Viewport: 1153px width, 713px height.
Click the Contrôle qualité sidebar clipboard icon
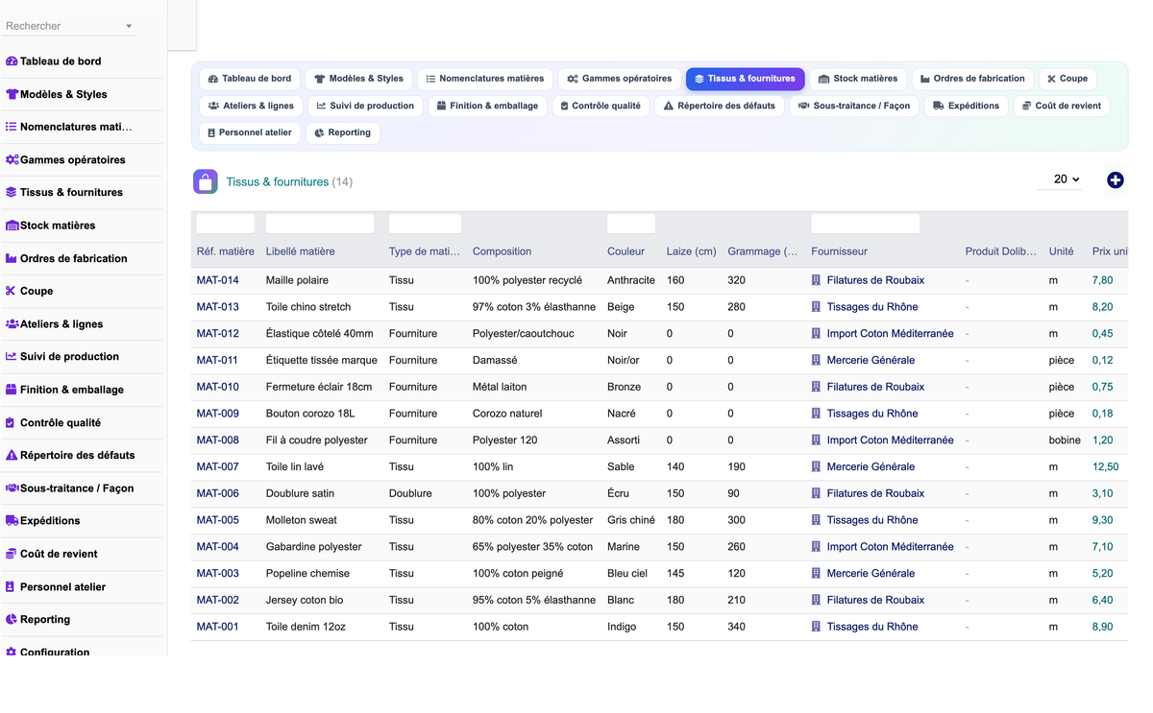(x=12, y=422)
